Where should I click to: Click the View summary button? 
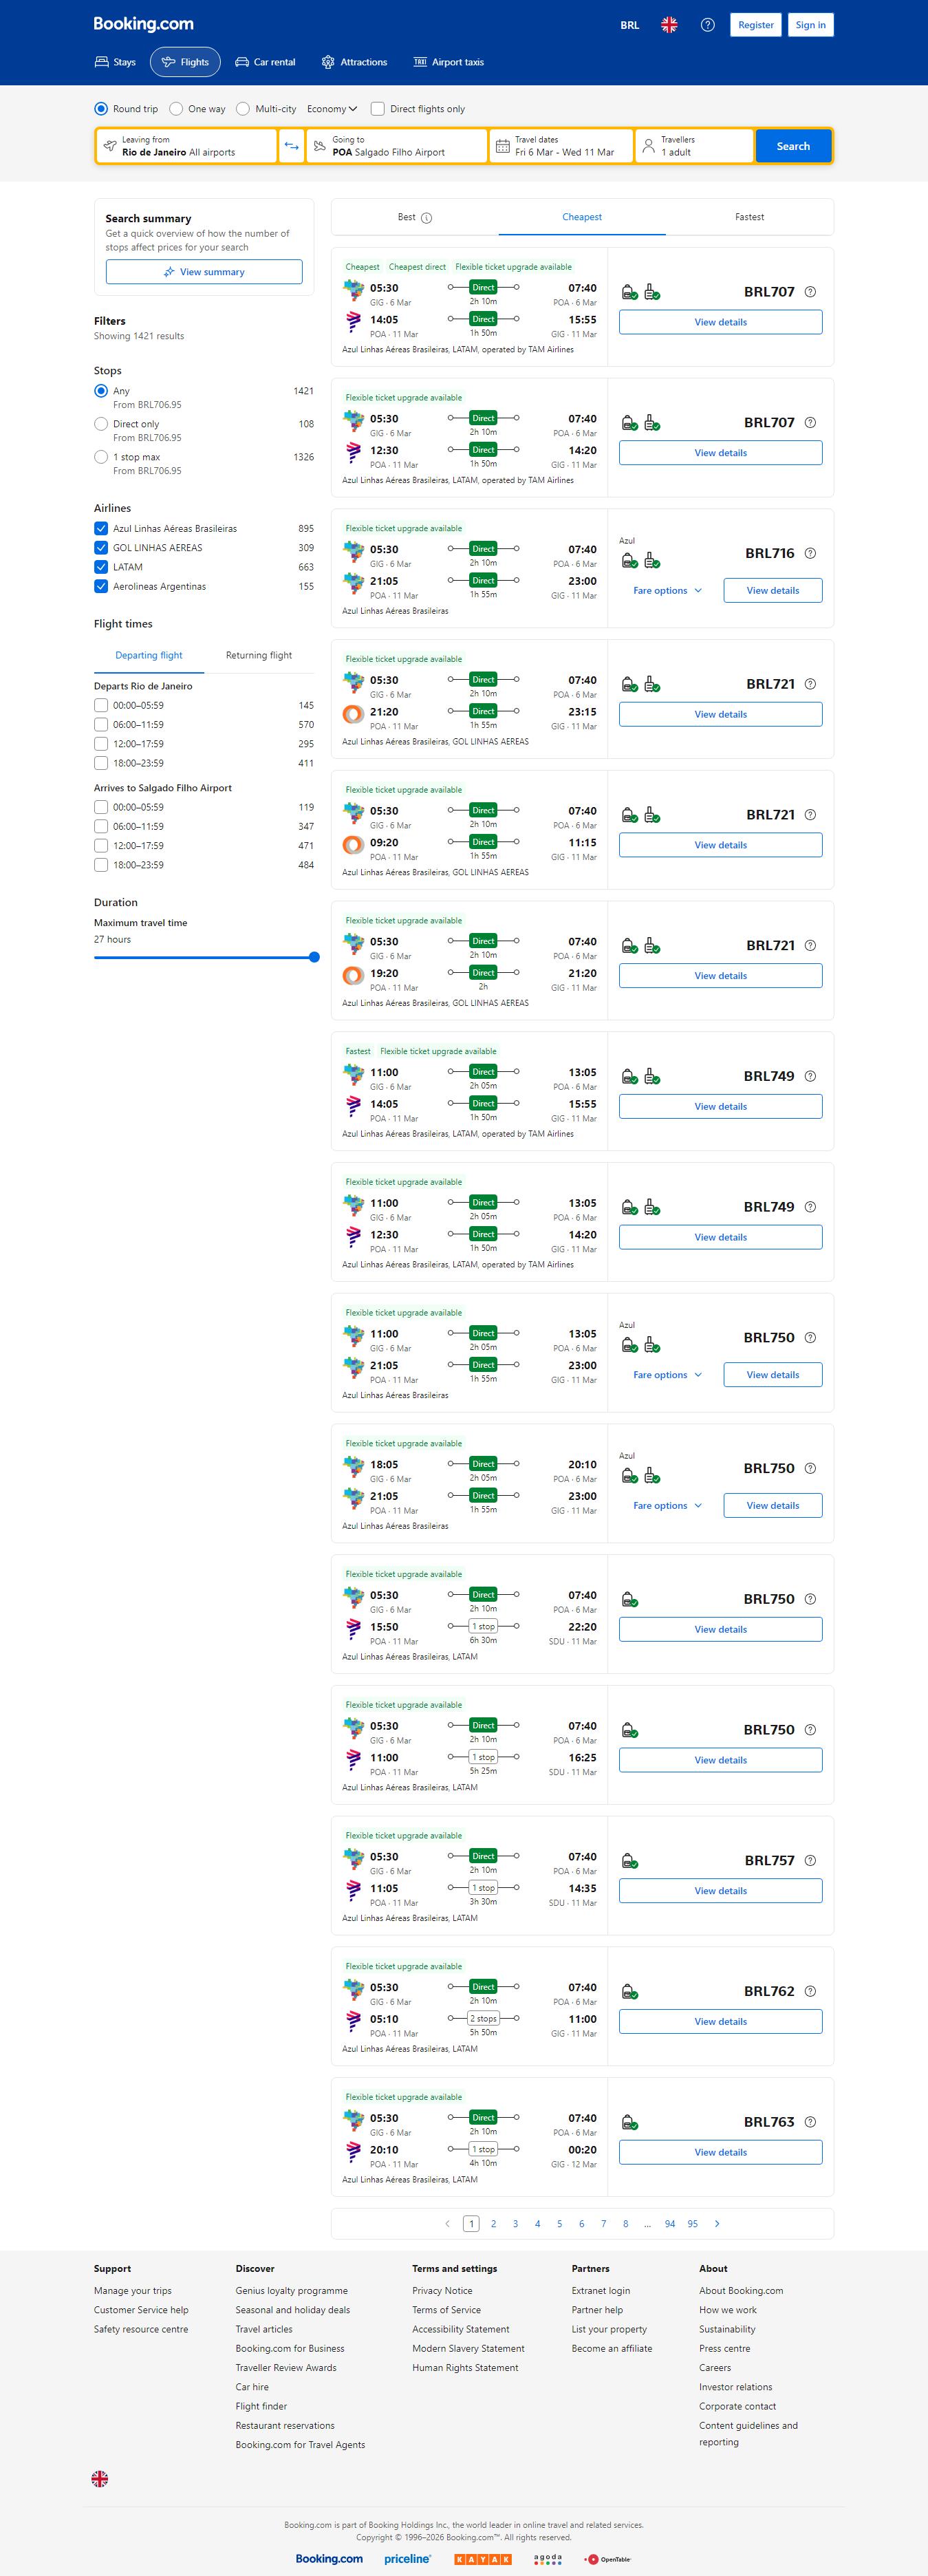click(204, 272)
